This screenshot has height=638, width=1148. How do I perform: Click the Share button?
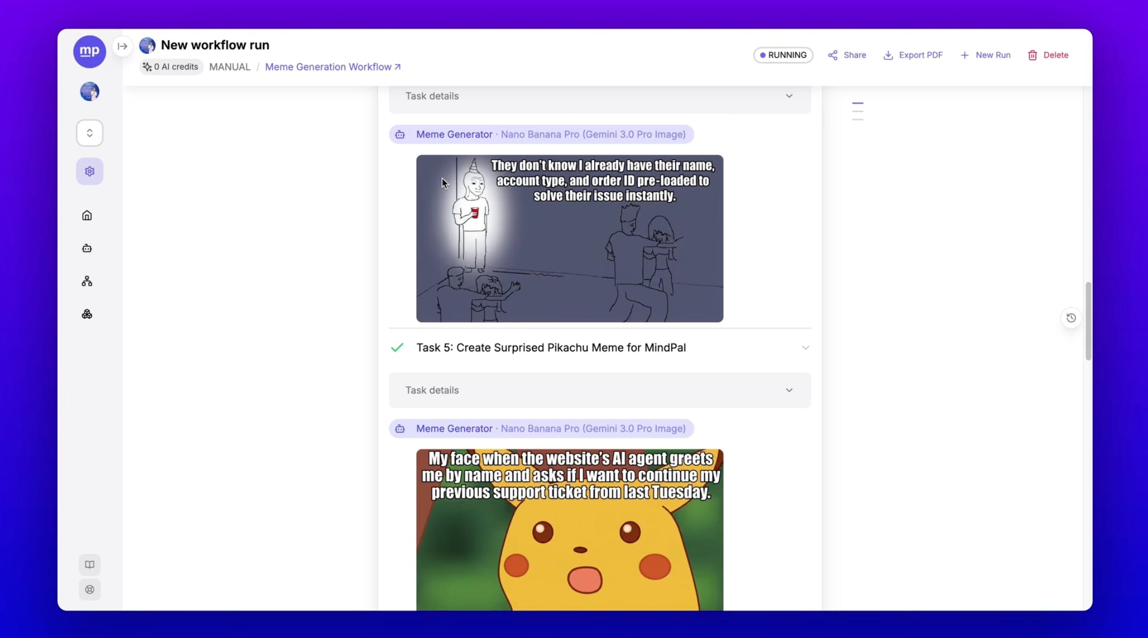coord(847,55)
